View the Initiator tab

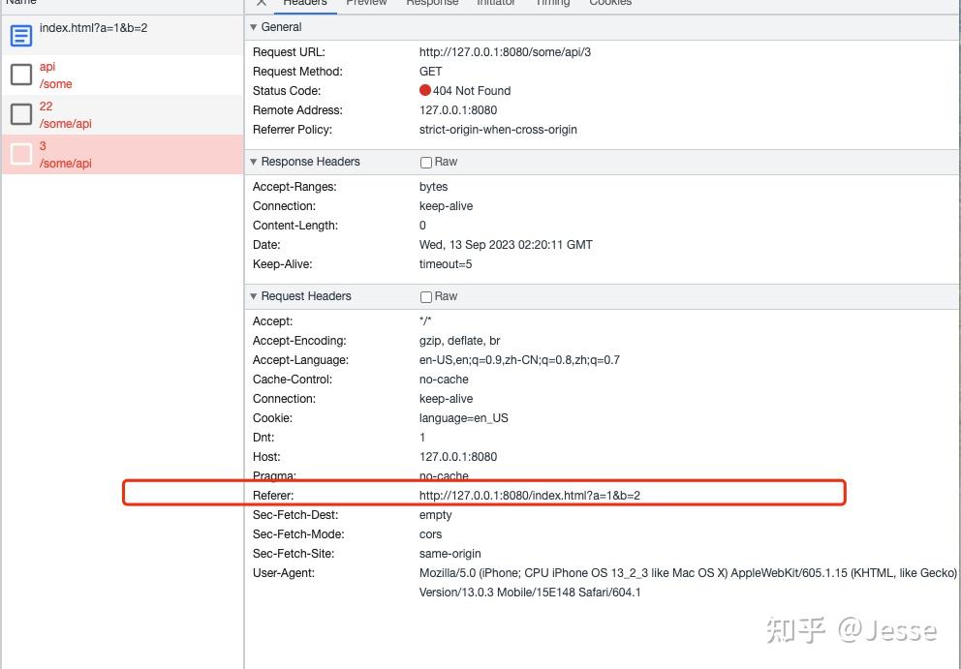point(496,5)
